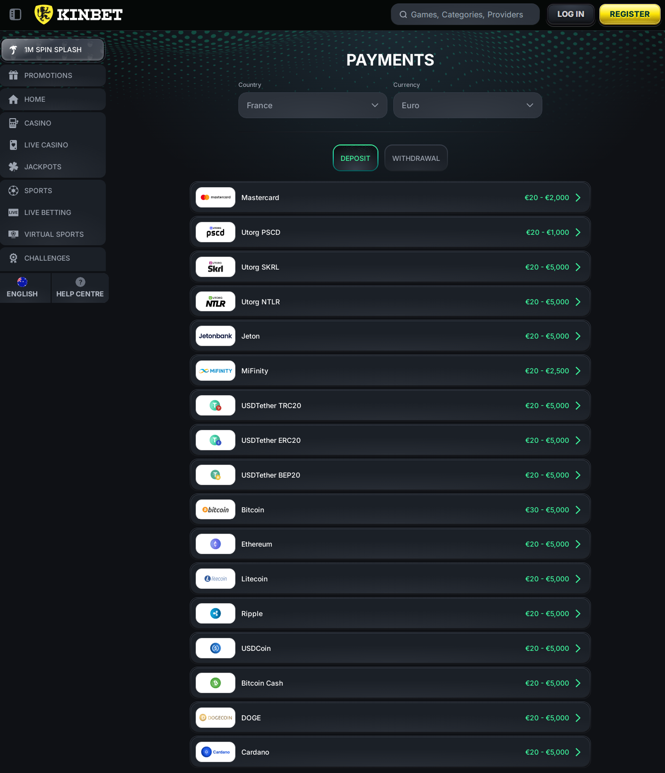Expand Bitcoin row chevron
The width and height of the screenshot is (665, 773).
click(x=578, y=510)
